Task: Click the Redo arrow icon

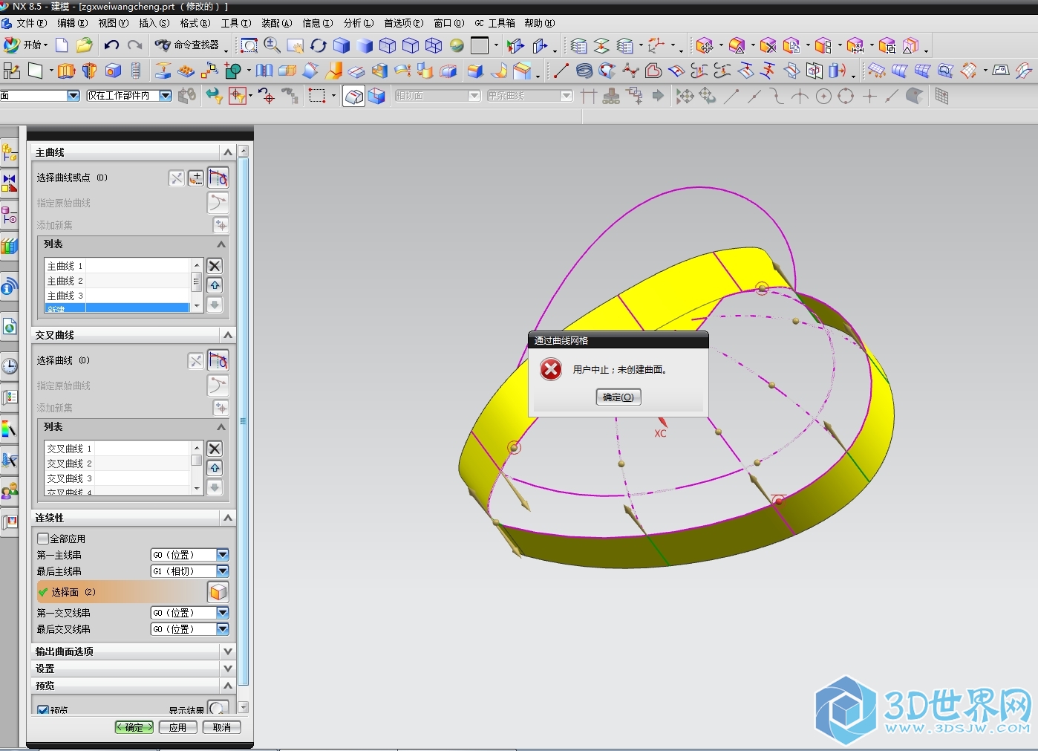Action: pos(134,45)
